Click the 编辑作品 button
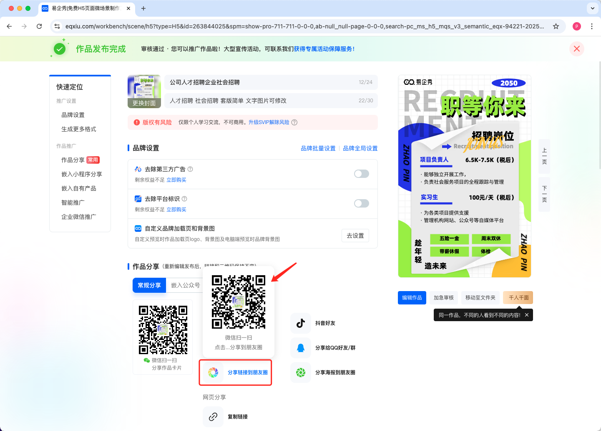The height and width of the screenshot is (431, 601). coord(412,298)
